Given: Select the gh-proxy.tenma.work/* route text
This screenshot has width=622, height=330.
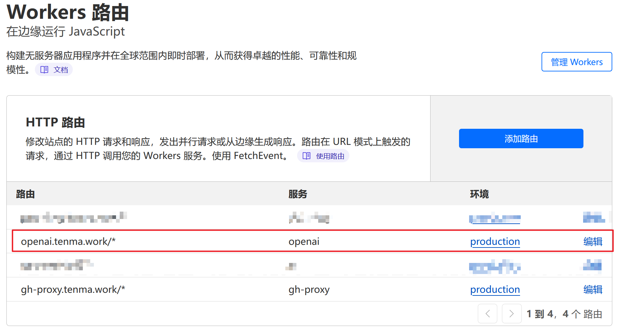Looking at the screenshot, I should tap(73, 289).
